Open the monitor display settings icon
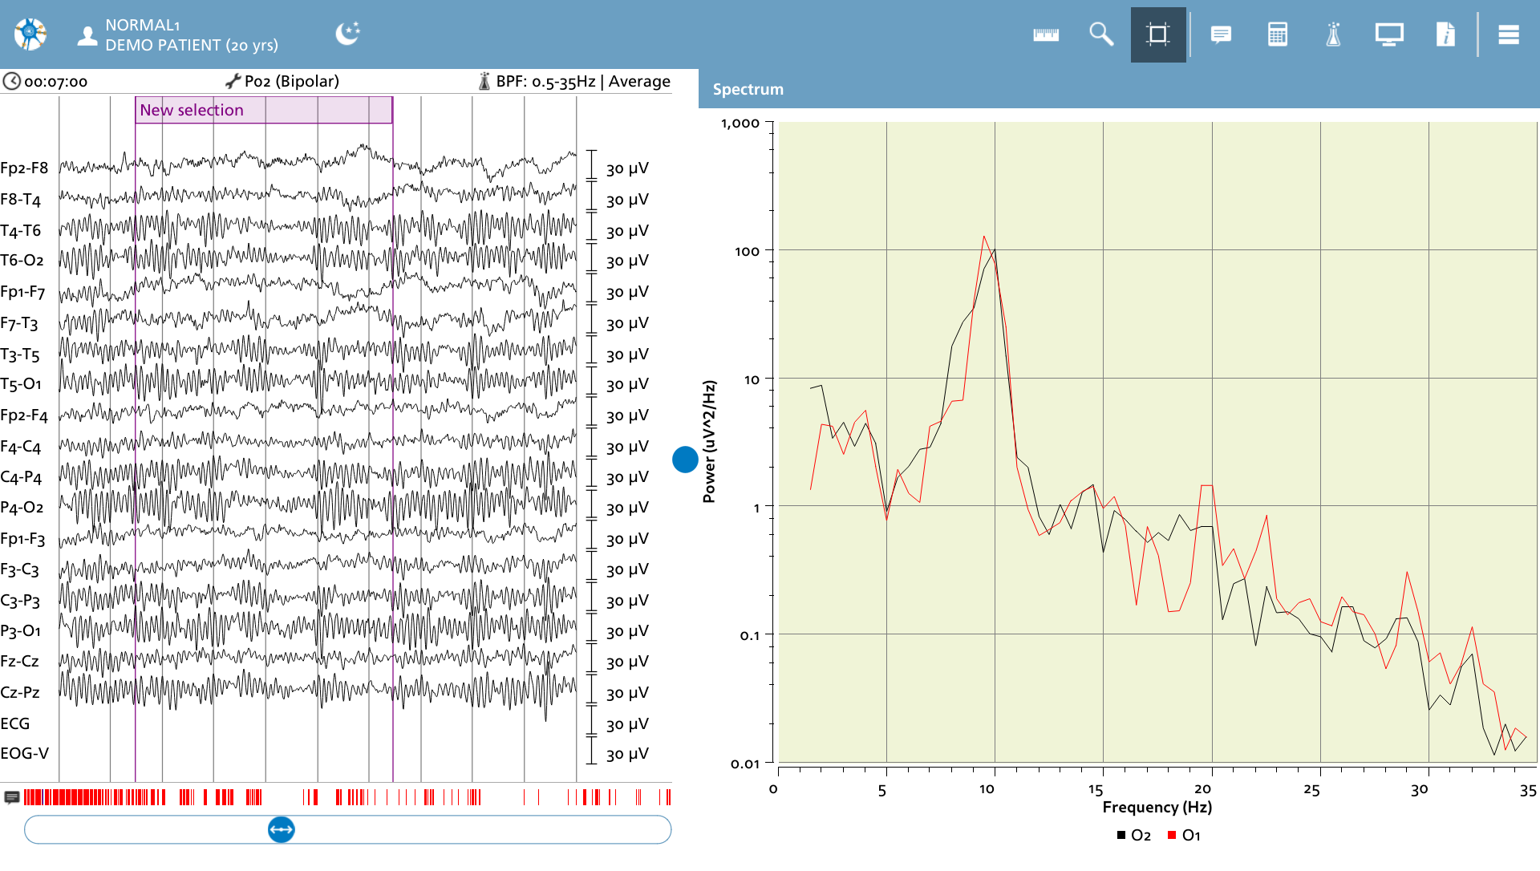Screen dimensions: 1540x871 (1389, 34)
